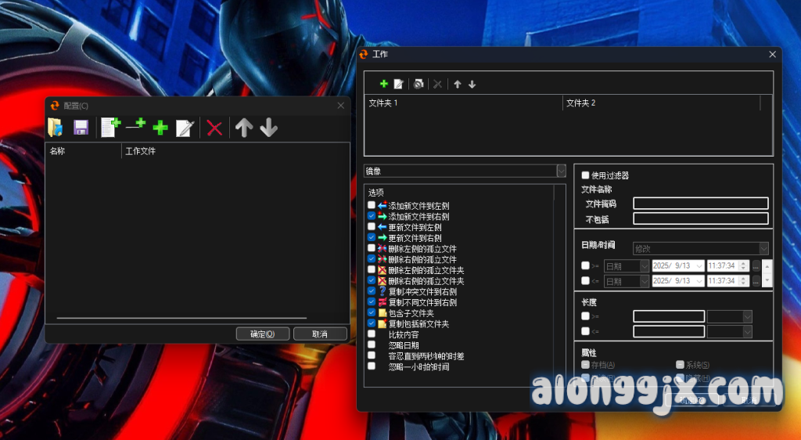
Task: Click the red X delete icon in 配置
Action: (x=214, y=128)
